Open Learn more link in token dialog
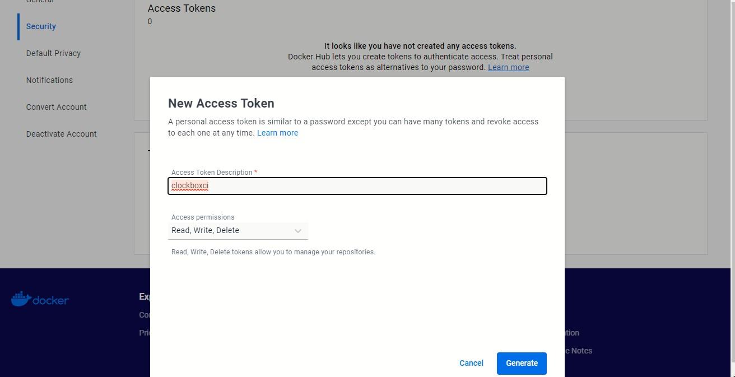735x377 pixels. pos(277,133)
